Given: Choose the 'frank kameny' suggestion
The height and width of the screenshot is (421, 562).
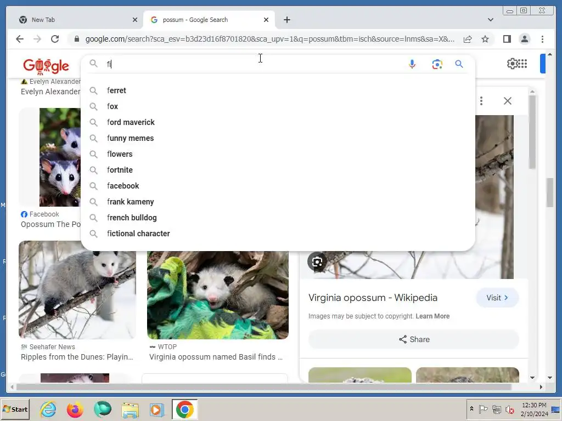Looking at the screenshot, I should pos(278,202).
